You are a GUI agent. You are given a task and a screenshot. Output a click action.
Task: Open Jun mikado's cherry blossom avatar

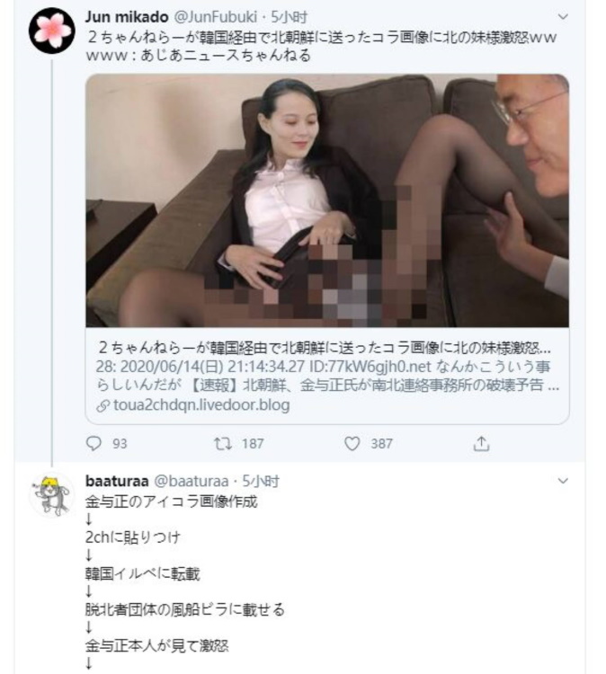click(52, 31)
